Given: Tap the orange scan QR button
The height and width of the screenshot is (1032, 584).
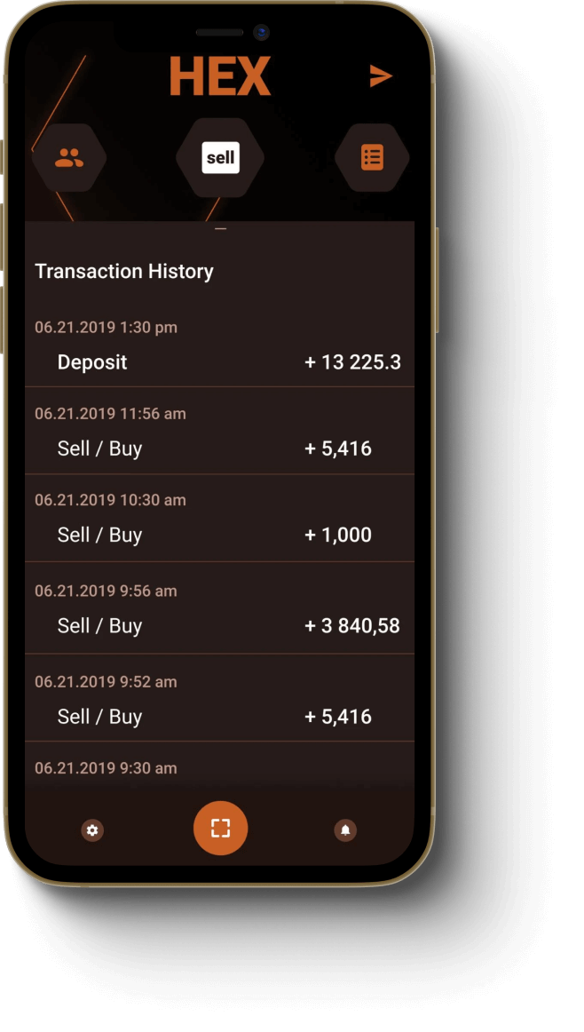Looking at the screenshot, I should (220, 828).
